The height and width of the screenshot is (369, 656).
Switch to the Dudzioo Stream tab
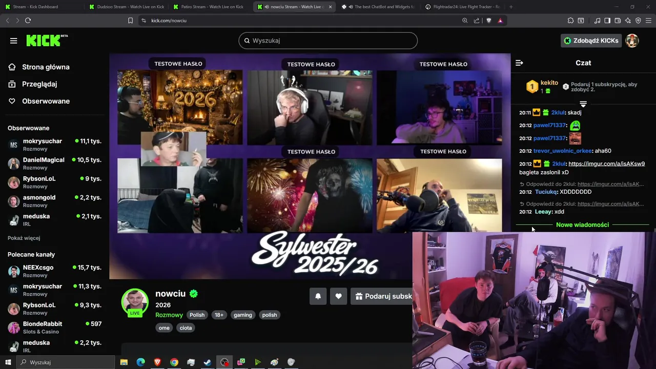tap(127, 7)
